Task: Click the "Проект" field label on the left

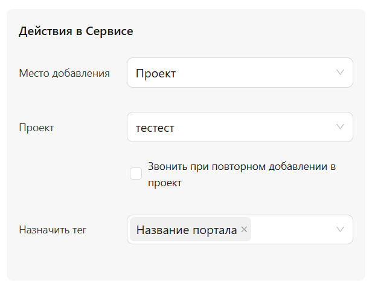Action: pyautogui.click(x=36, y=128)
